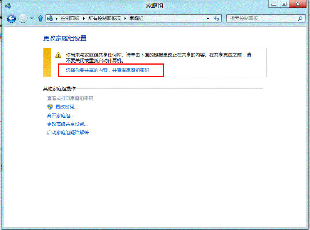
Task: Click the Refresh button in address bar
Action: tap(216, 18)
